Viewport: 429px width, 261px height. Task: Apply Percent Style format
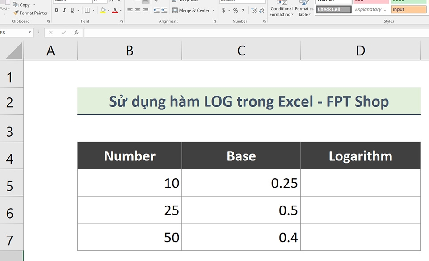click(x=236, y=10)
